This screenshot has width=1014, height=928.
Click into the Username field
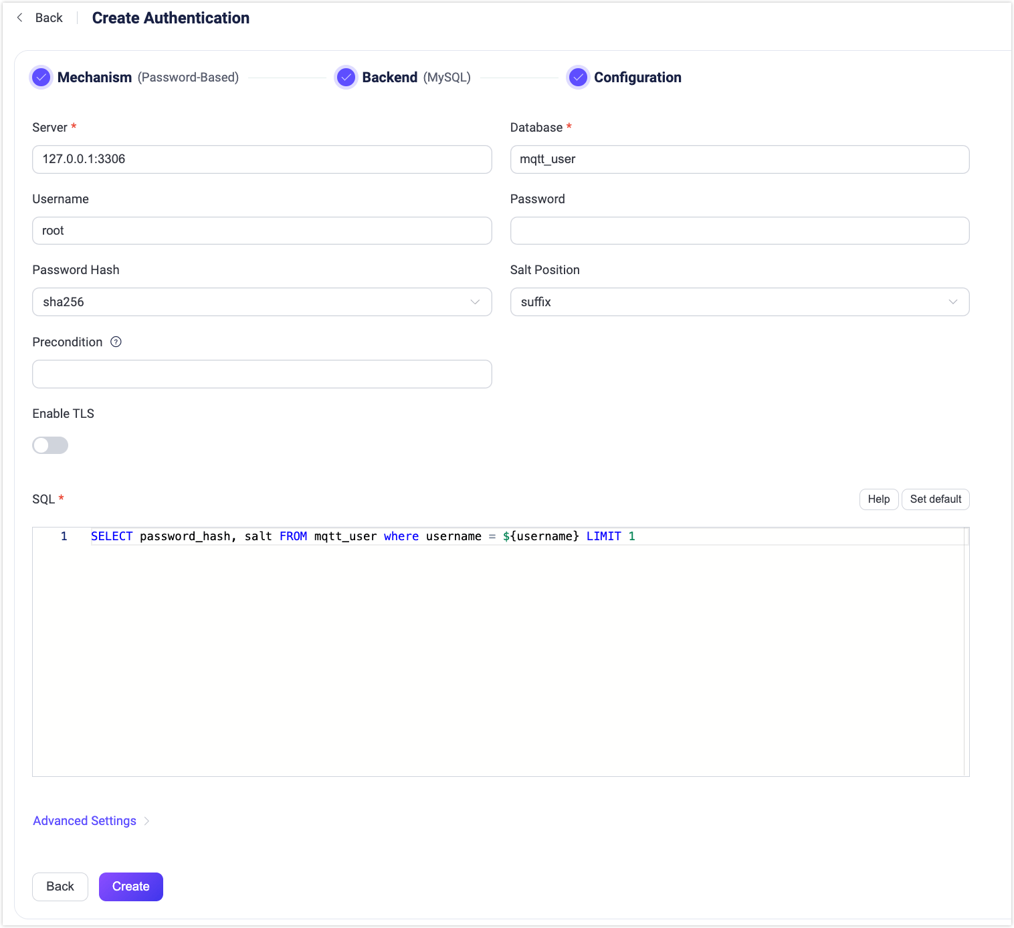click(x=262, y=231)
